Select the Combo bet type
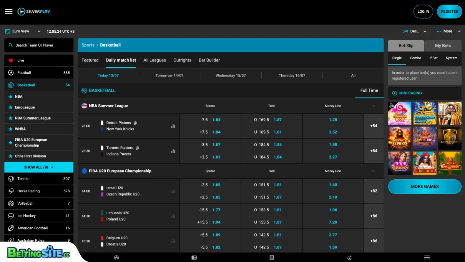This screenshot has height=262, width=465. (x=415, y=58)
